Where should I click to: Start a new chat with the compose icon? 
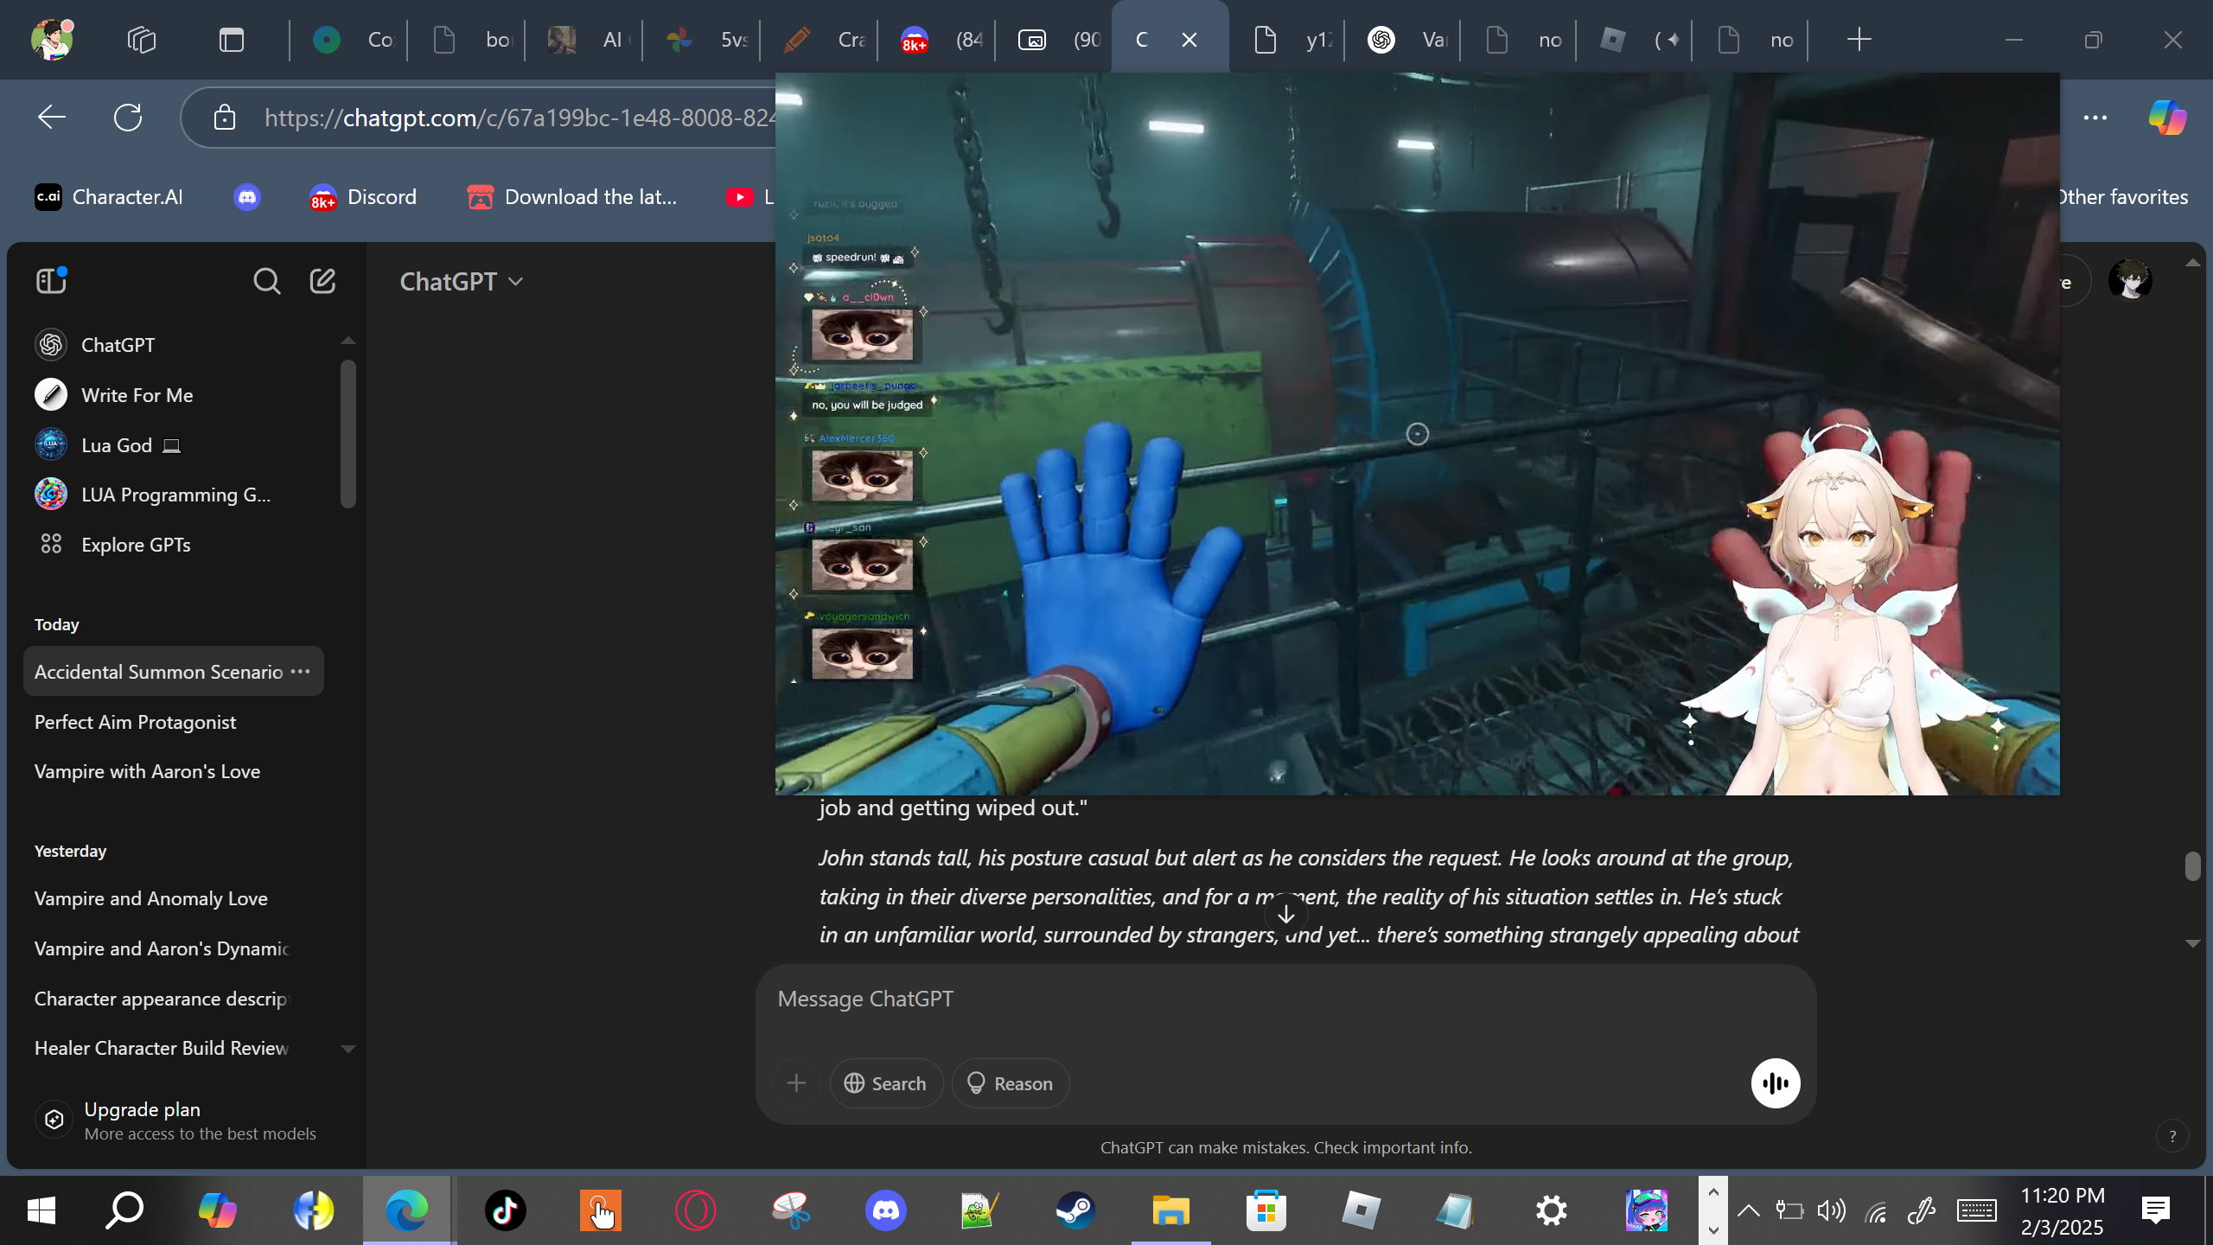pos(322,281)
